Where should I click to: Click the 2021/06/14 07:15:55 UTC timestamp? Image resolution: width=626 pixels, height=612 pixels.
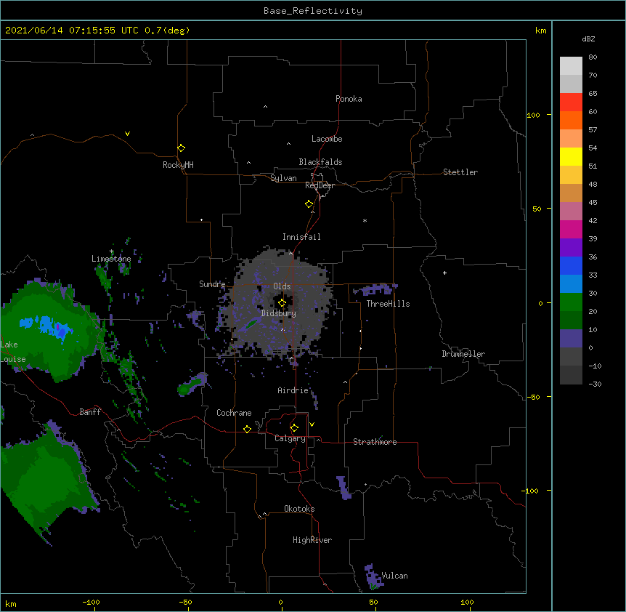point(71,31)
